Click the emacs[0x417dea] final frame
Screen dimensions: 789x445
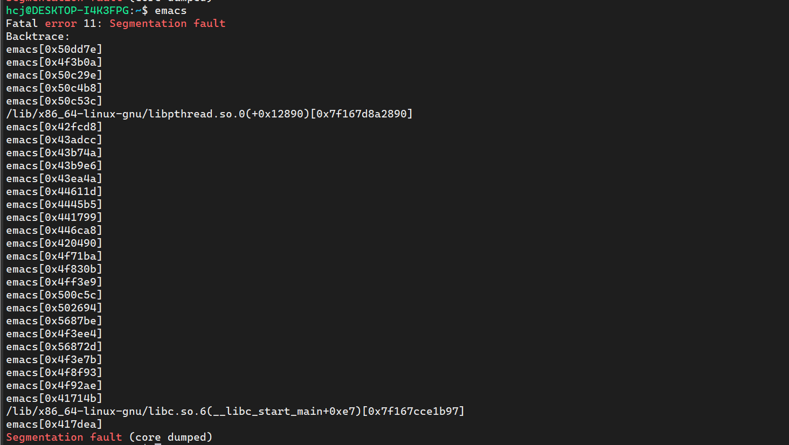[x=54, y=425]
